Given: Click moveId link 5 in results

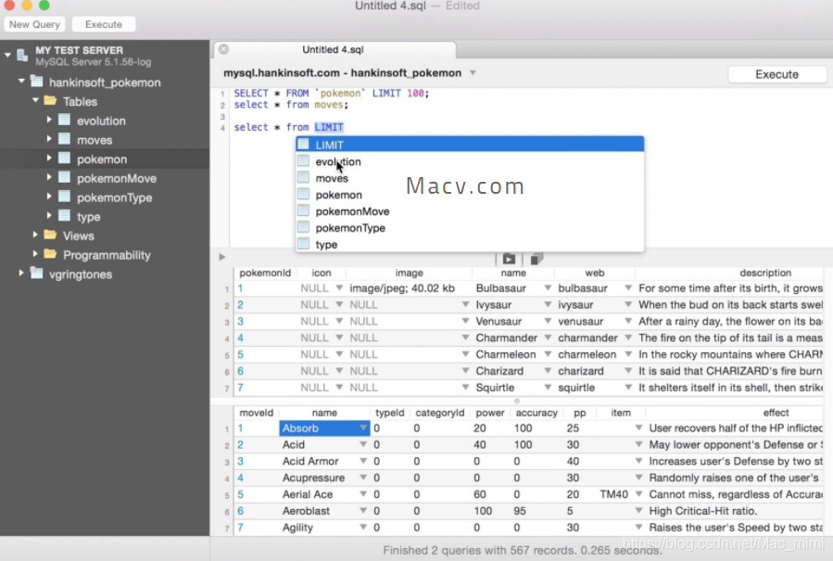Looking at the screenshot, I should (x=241, y=494).
